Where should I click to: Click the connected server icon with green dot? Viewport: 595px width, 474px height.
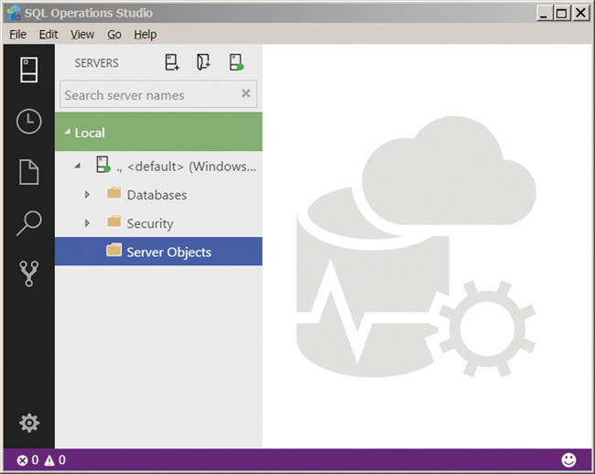click(x=103, y=165)
